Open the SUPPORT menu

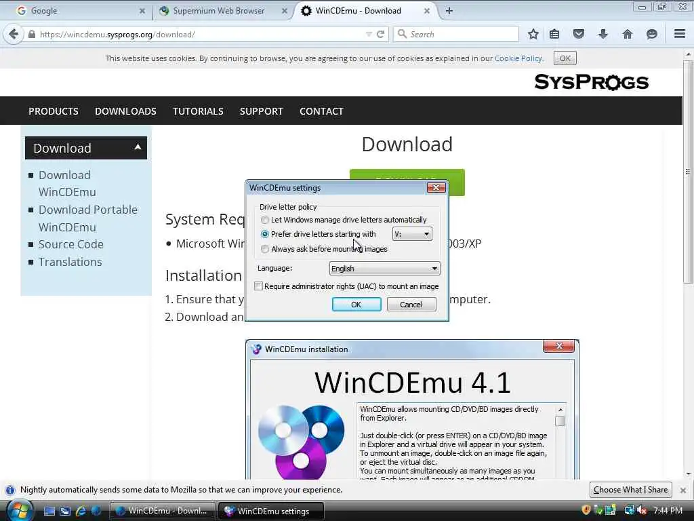coord(262,111)
